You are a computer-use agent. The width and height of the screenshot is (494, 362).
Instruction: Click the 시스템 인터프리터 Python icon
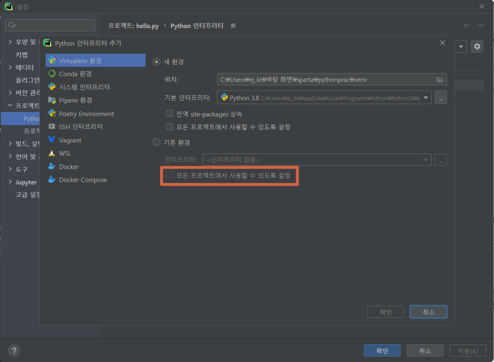(x=52, y=87)
